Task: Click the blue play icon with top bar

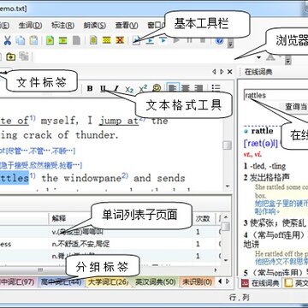Action: tap(163, 40)
